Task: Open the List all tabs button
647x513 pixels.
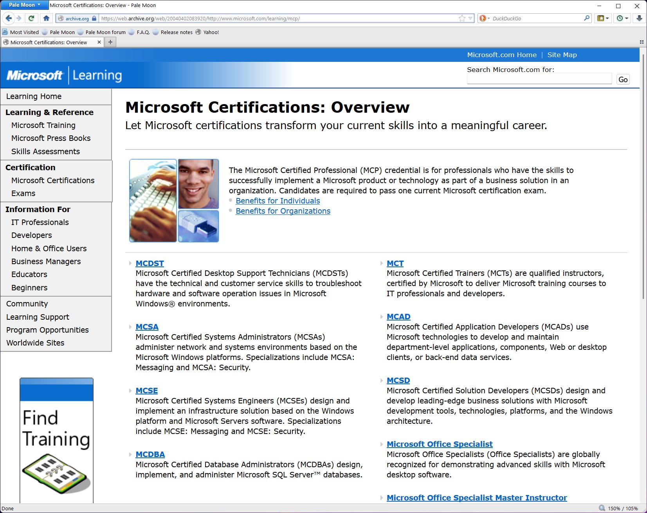Action: click(642, 42)
